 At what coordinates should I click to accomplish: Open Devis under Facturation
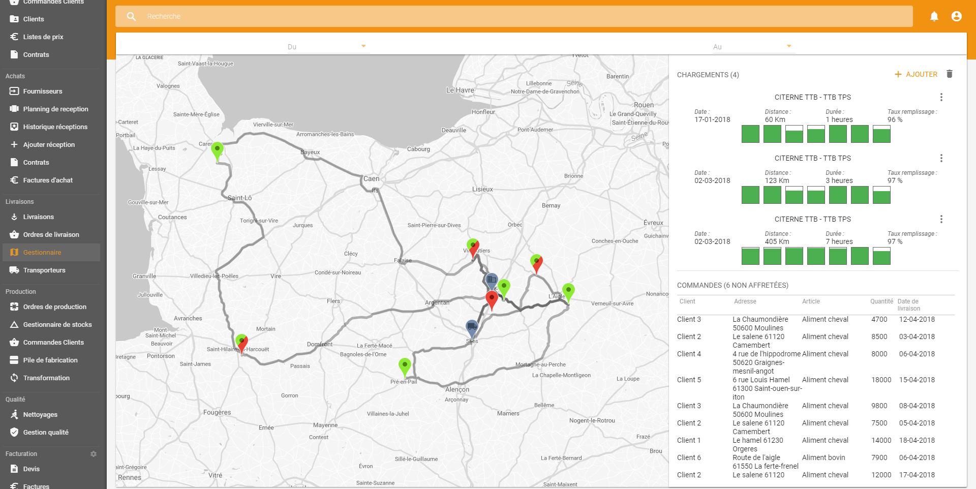tap(31, 469)
